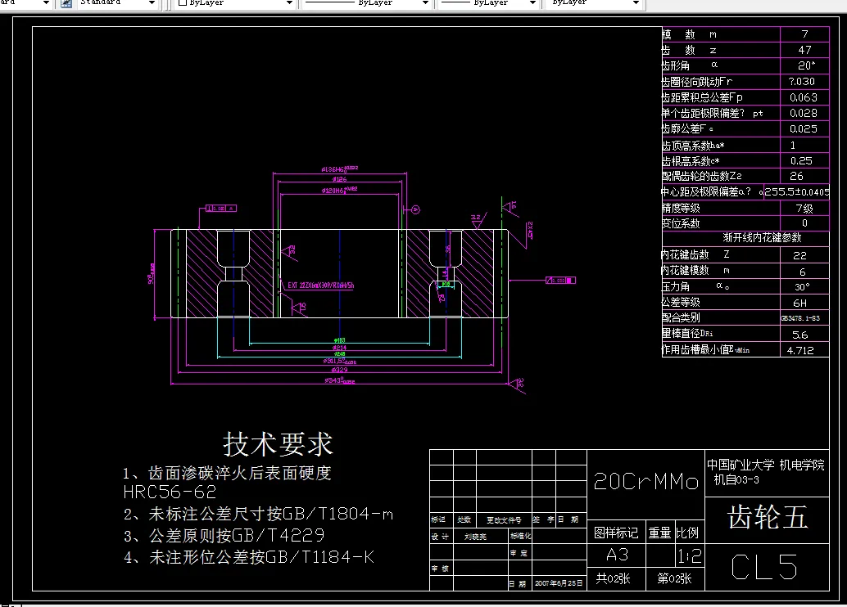
Task: Select note 3 referencing GB/T4229
Action: pos(224,535)
